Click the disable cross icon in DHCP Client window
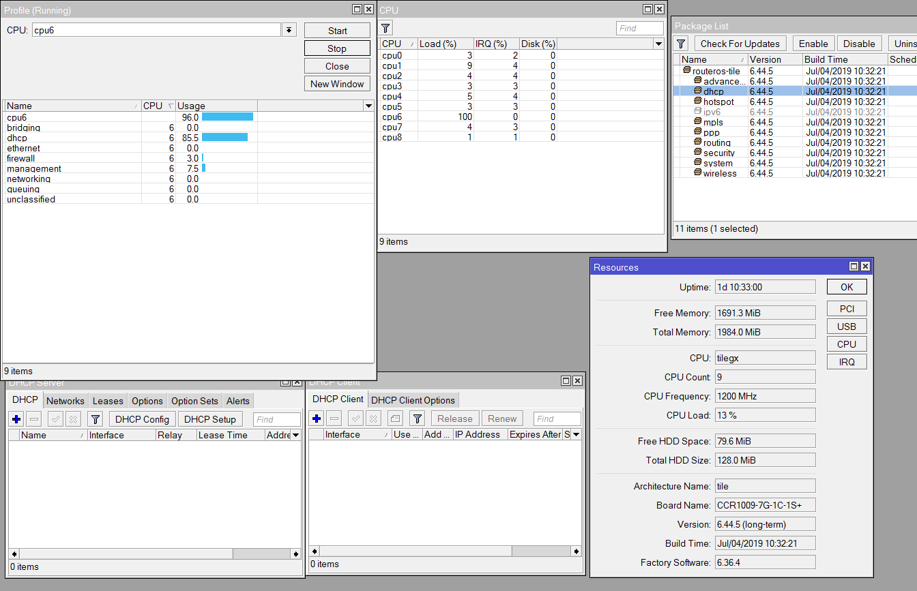Image resolution: width=917 pixels, height=591 pixels. (373, 419)
